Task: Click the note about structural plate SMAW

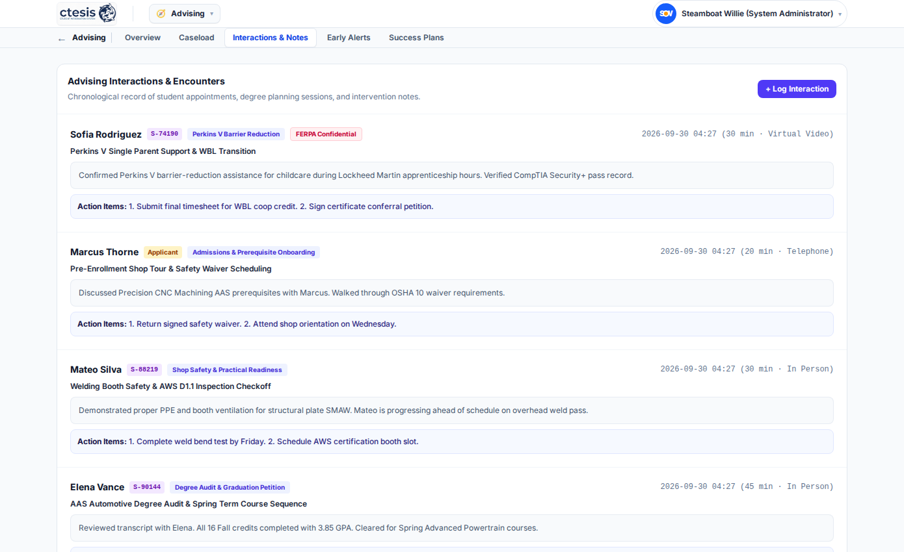Action: 452,410
